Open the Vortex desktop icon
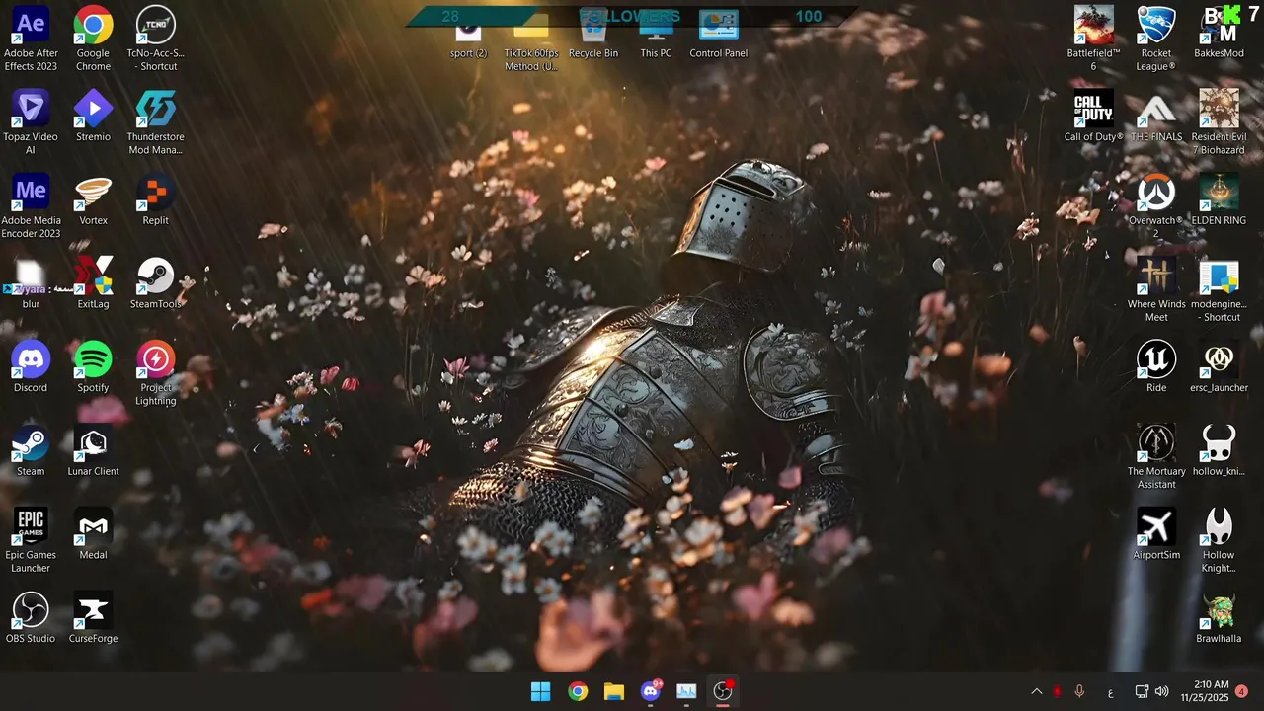The width and height of the screenshot is (1264, 711). [93, 200]
